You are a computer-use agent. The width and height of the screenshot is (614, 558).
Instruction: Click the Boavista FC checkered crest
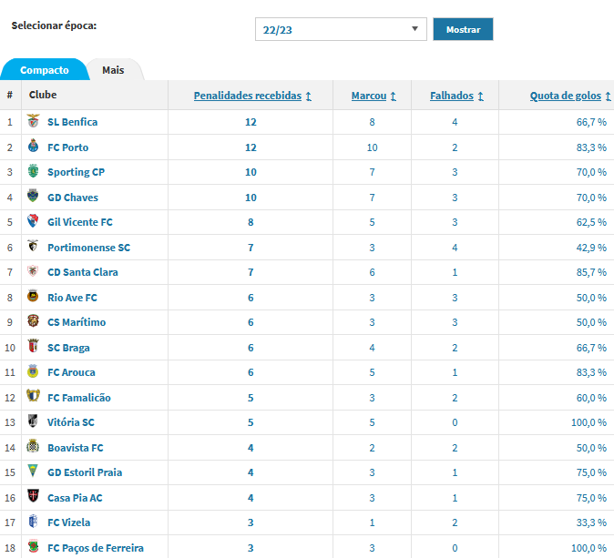tap(33, 446)
